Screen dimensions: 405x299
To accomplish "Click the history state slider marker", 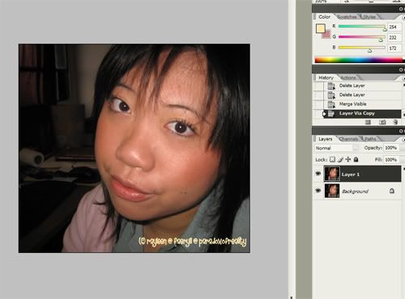I will tap(324, 114).
